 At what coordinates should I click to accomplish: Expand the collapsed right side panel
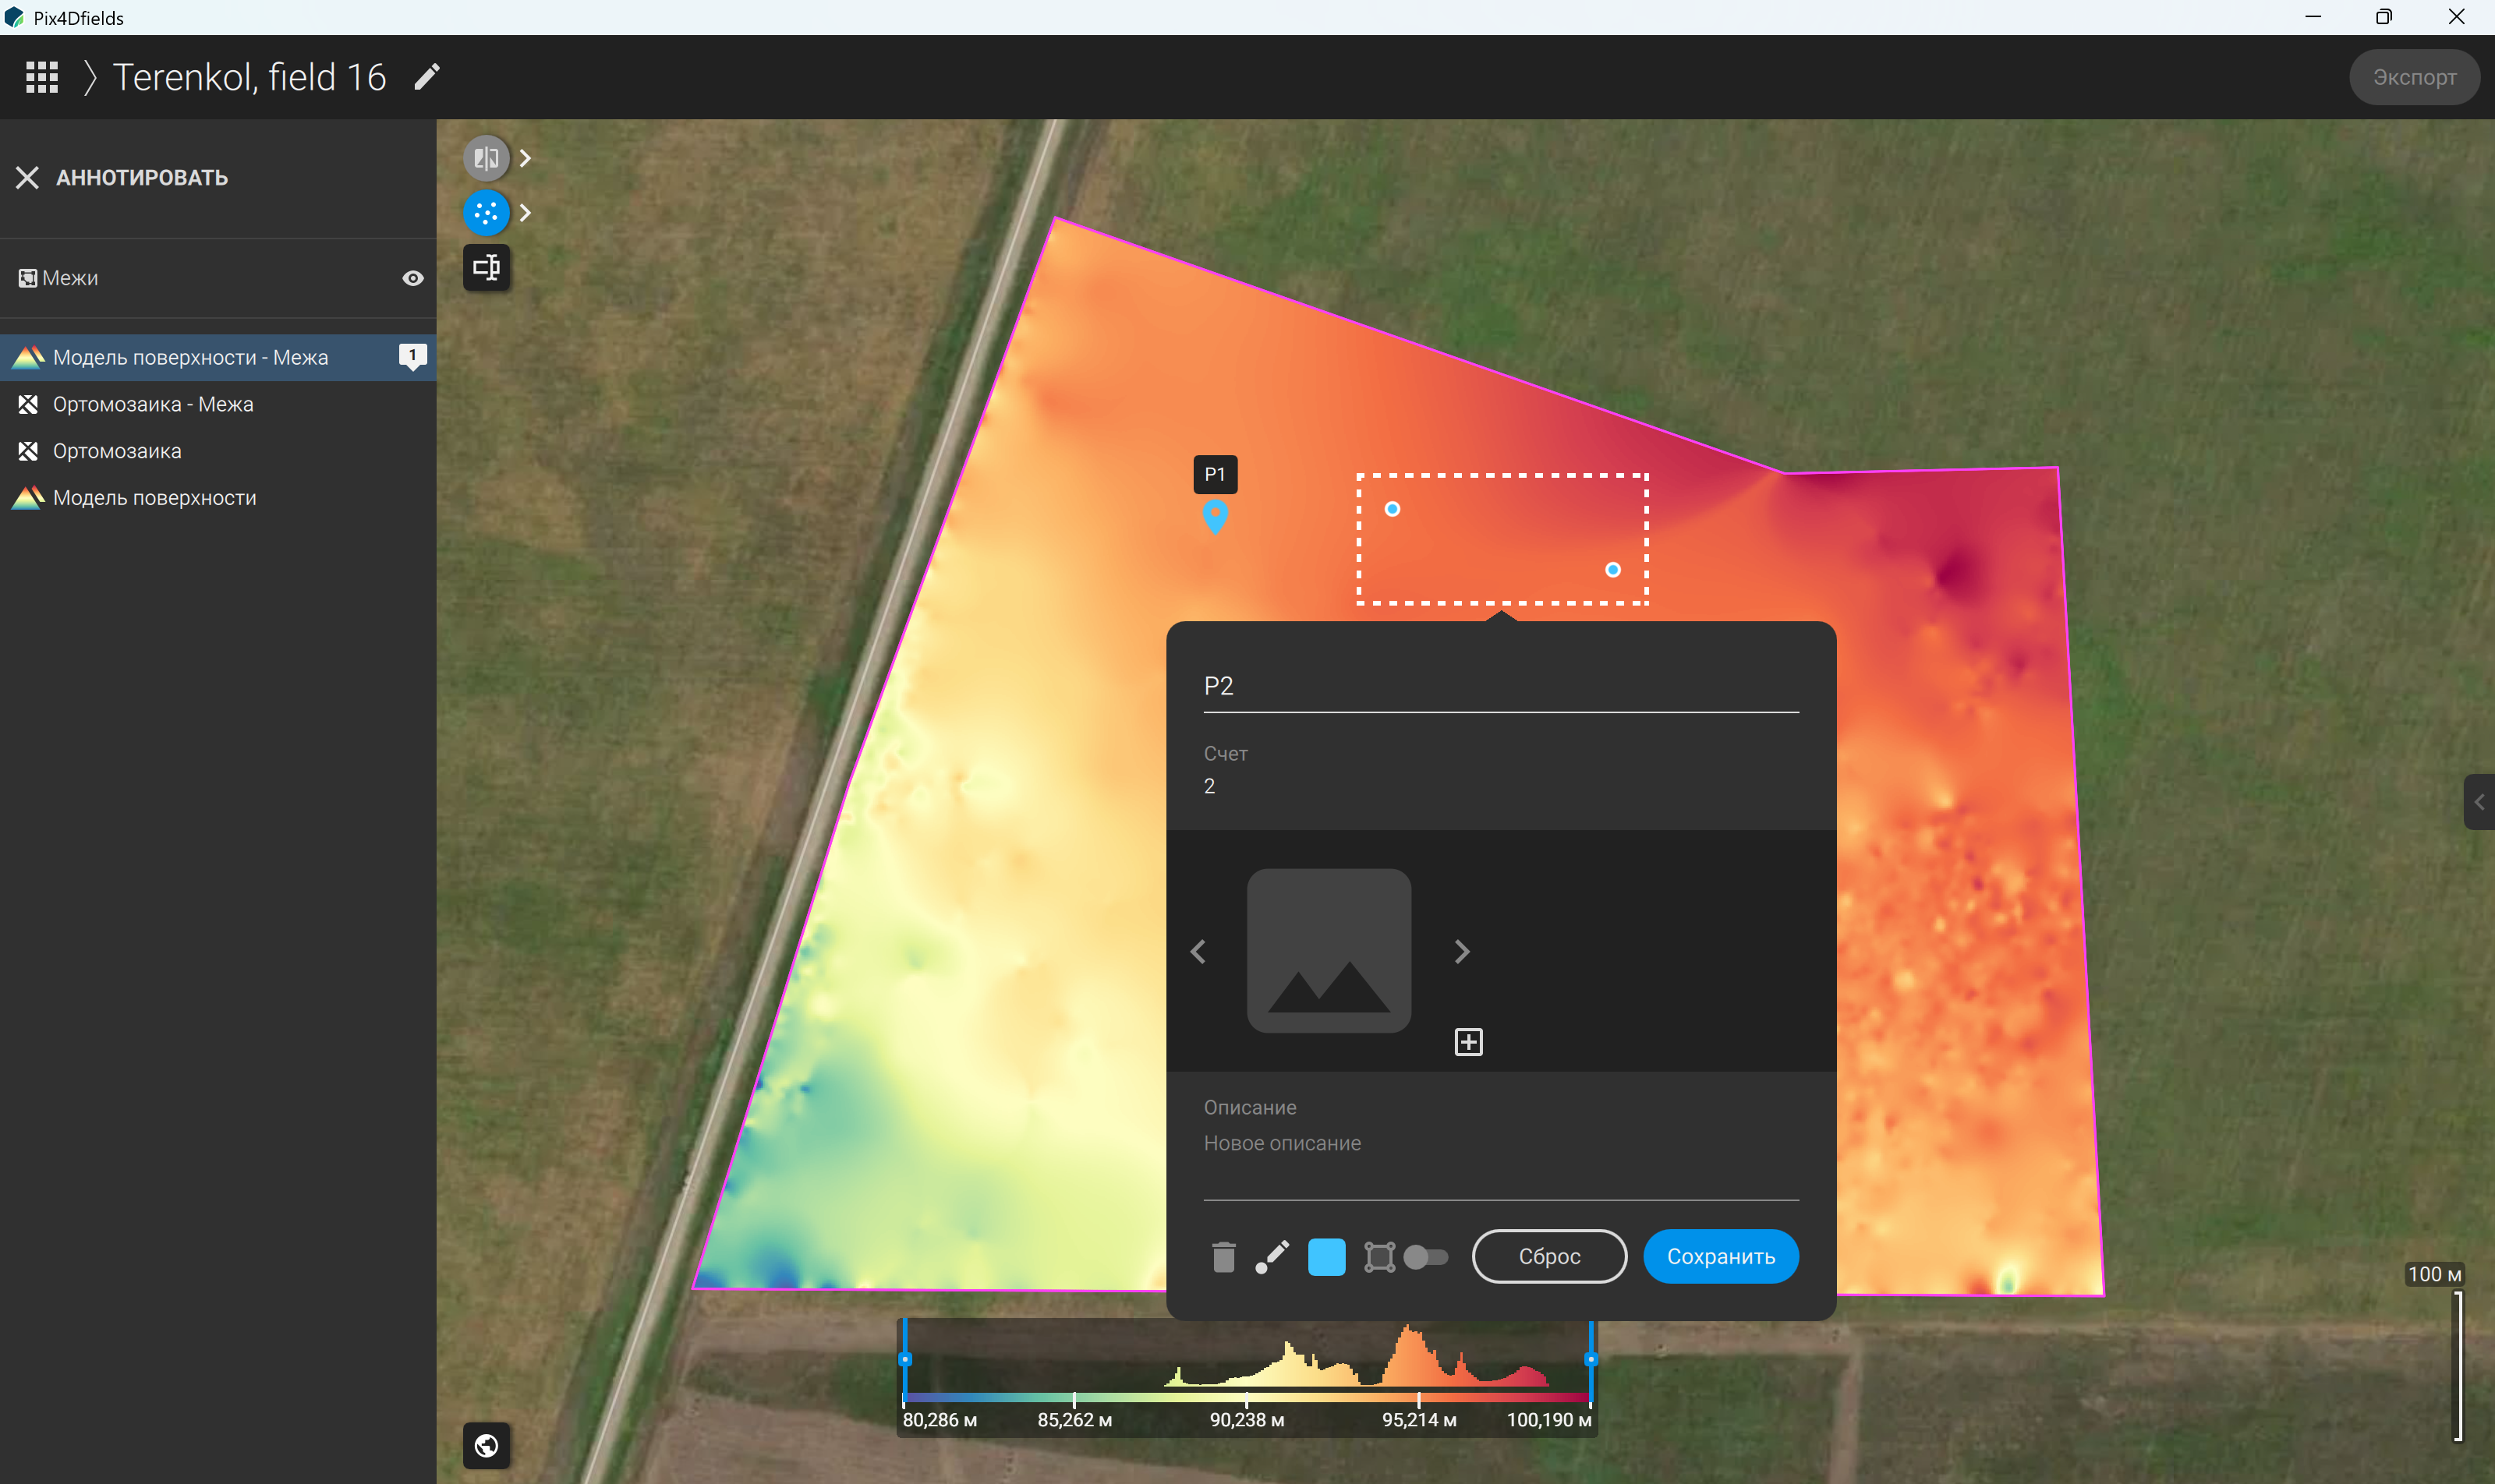click(2479, 802)
